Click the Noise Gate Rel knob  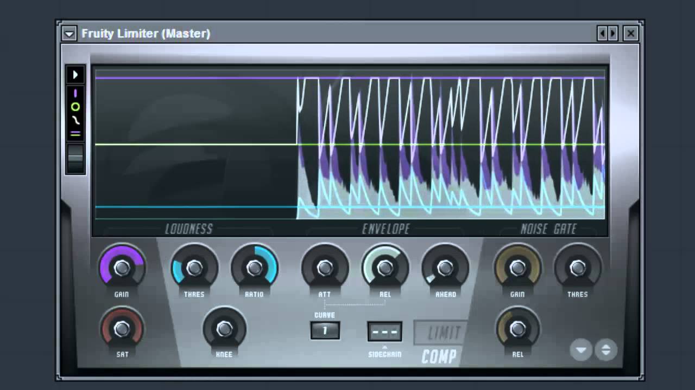[517, 329]
